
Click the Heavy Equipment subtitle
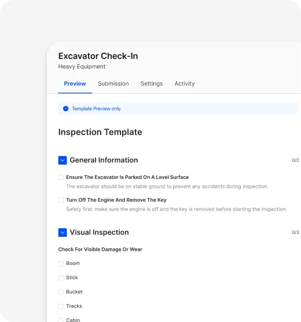pyautogui.click(x=82, y=67)
